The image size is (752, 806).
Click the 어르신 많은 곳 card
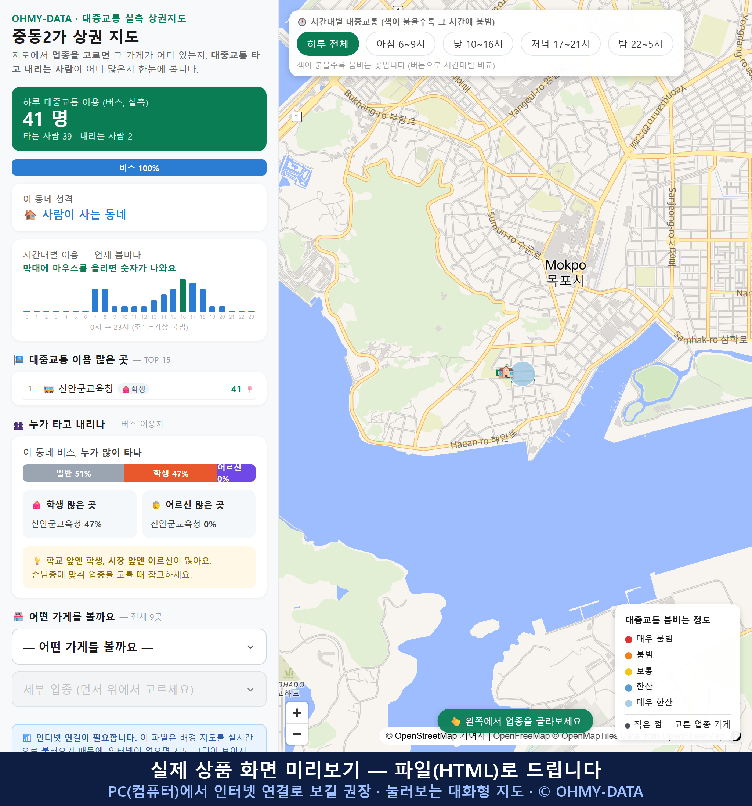point(199,514)
